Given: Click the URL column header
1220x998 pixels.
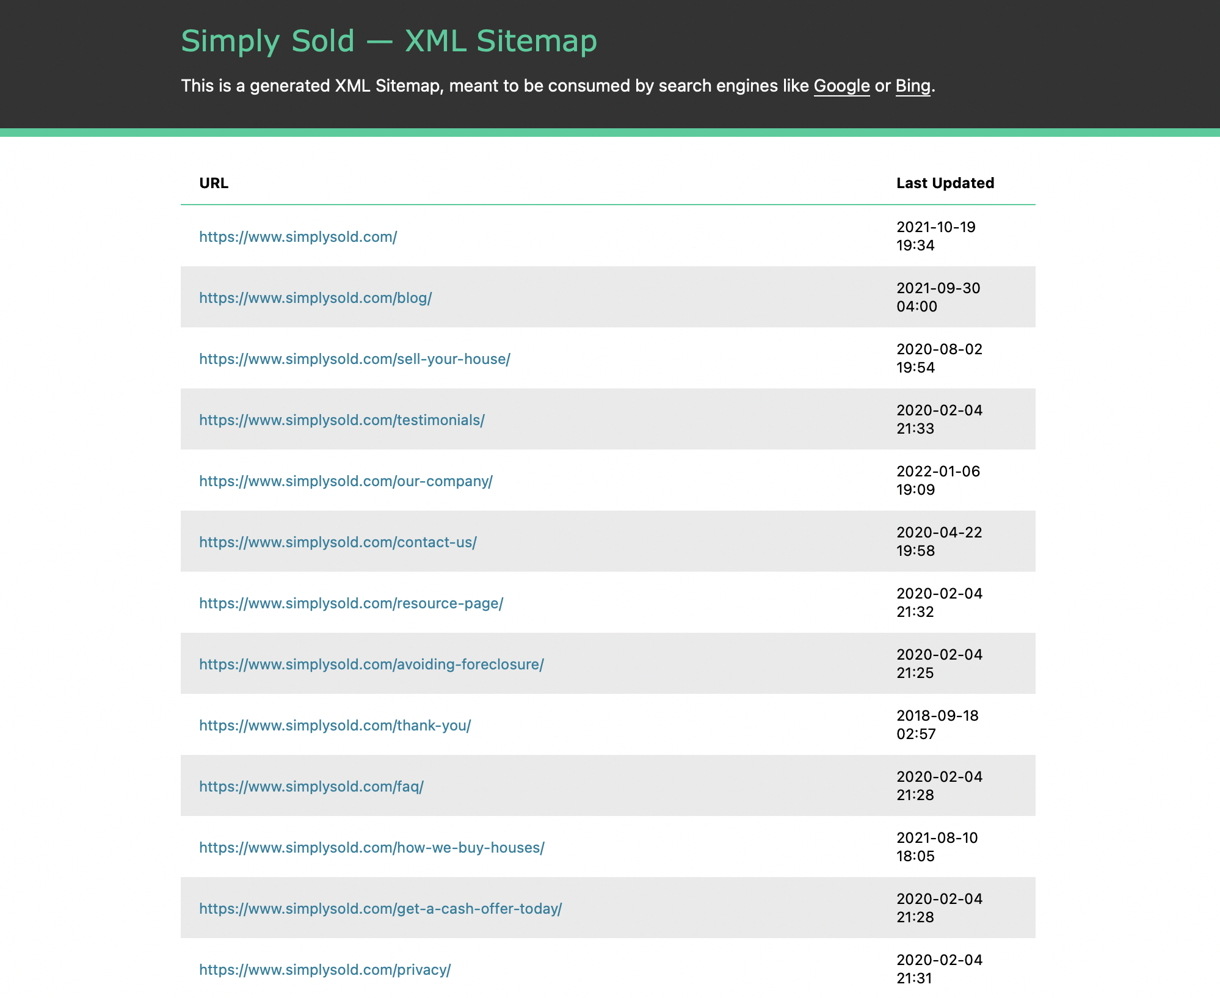Looking at the screenshot, I should click(x=214, y=183).
